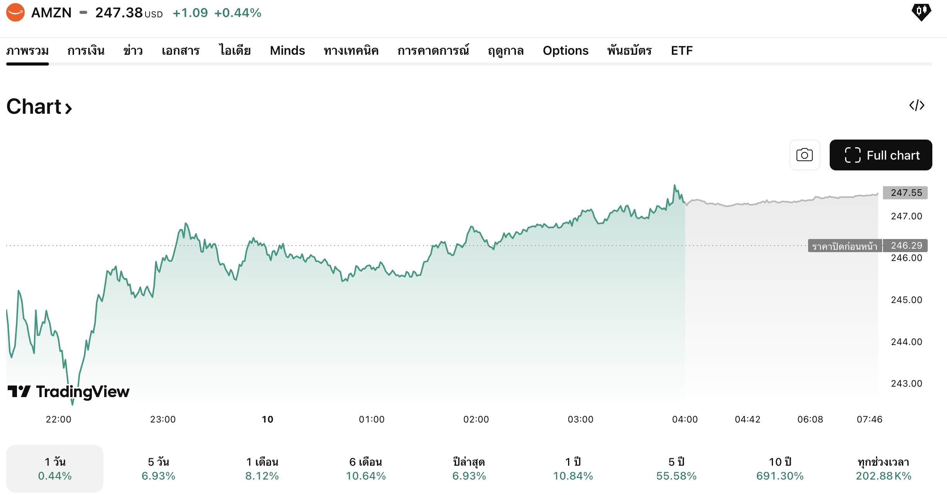Expand the Chart heading arrow
Viewport: 947px width, 495px height.
coord(68,108)
